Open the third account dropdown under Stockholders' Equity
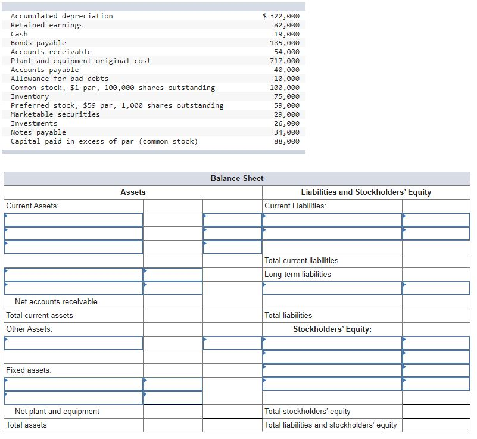This screenshot has width=477, height=439. [x=332, y=370]
